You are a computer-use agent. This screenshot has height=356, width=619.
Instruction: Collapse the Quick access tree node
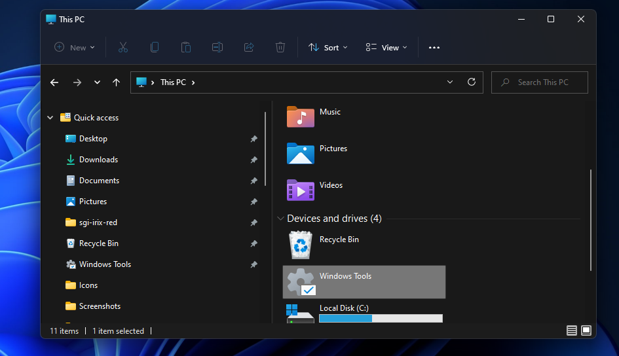[50, 118]
